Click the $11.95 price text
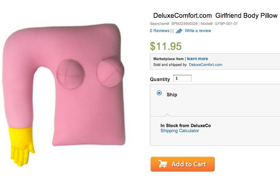Viewport: 280px width, 179px height. (x=166, y=46)
